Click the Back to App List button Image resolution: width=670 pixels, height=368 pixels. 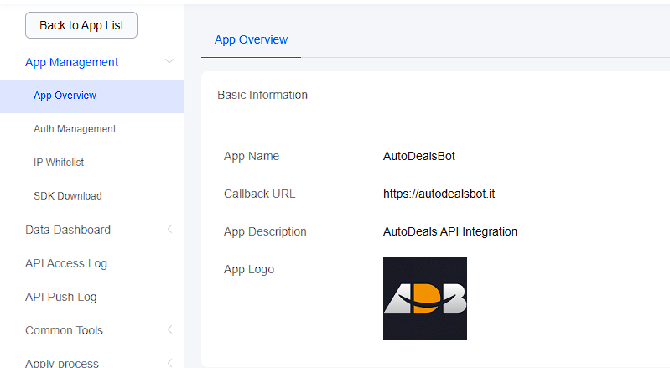tap(81, 25)
